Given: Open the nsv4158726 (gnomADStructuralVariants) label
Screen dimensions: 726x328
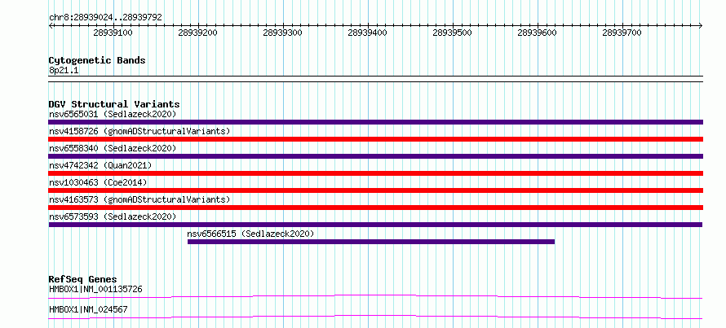Looking at the screenshot, I should [x=139, y=131].
